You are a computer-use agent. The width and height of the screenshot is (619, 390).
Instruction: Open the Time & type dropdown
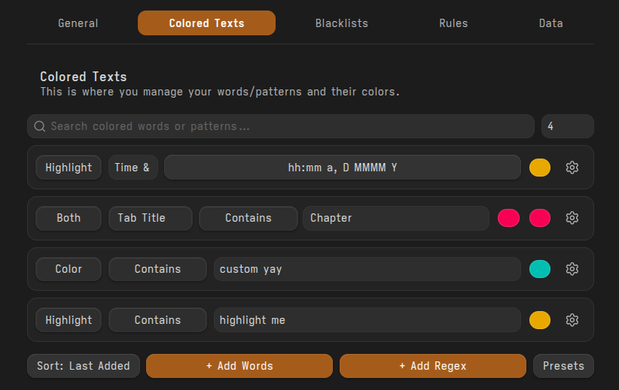click(x=133, y=168)
